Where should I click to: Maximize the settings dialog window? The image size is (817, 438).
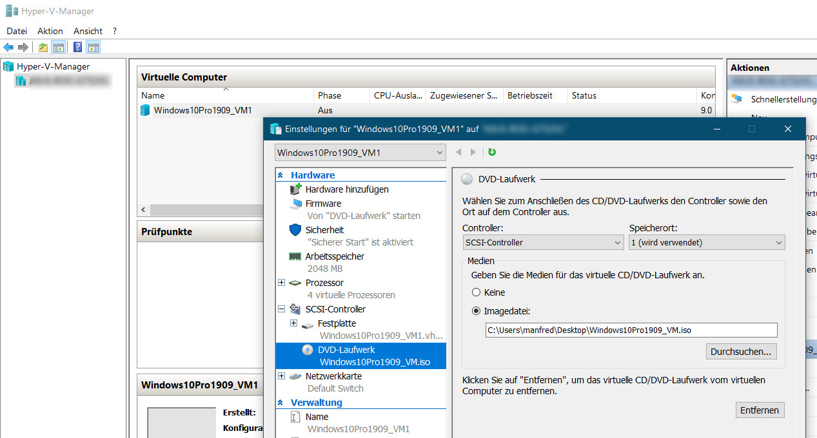tap(751, 129)
